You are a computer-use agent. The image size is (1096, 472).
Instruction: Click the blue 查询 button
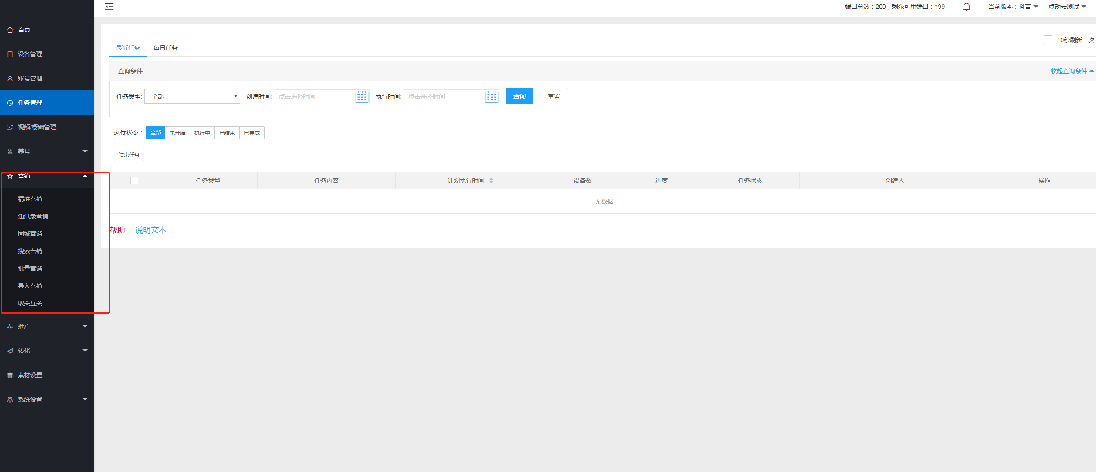click(x=519, y=96)
